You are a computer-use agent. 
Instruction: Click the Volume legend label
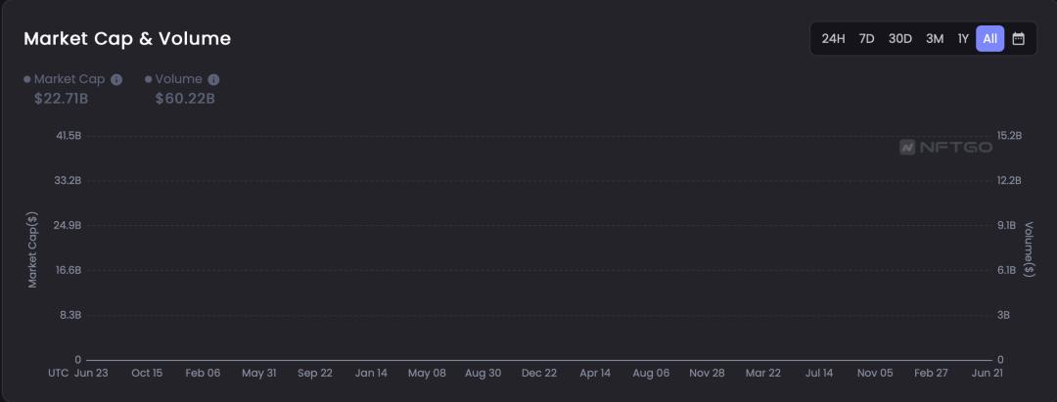click(179, 79)
